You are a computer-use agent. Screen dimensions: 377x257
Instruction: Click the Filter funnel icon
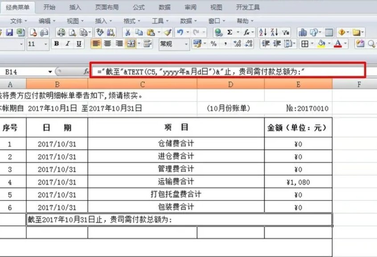click(x=286, y=32)
